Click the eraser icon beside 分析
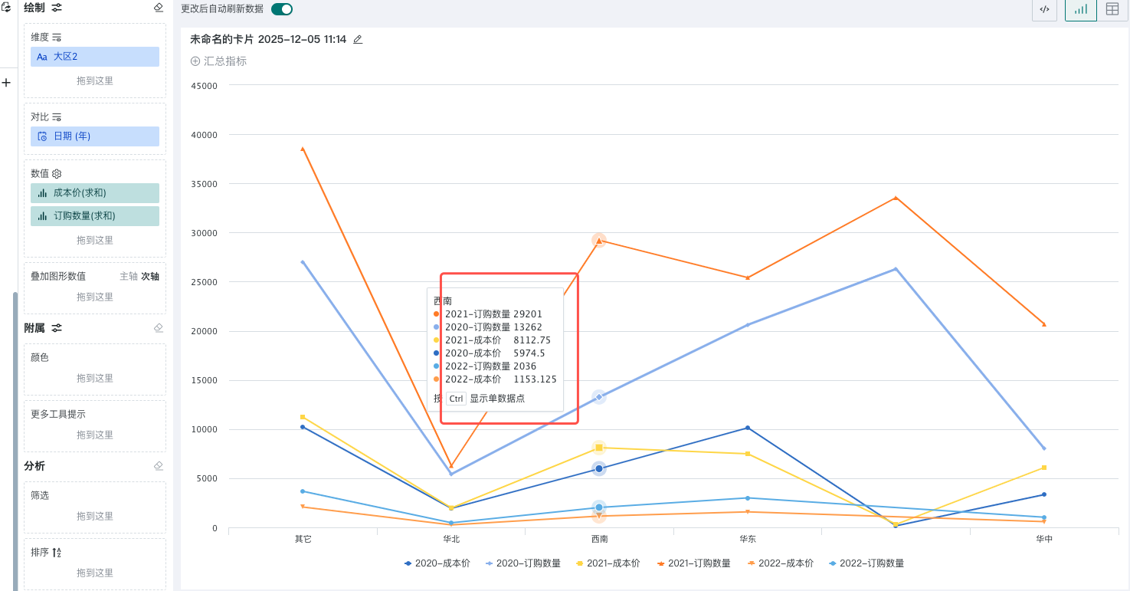Screen dimensions: 1130x591 [x=159, y=466]
